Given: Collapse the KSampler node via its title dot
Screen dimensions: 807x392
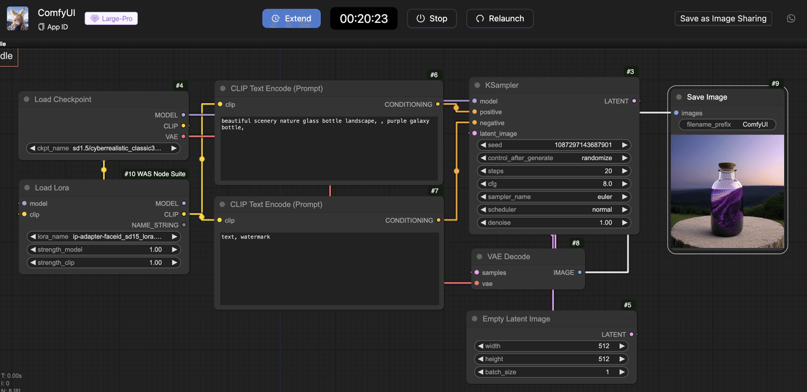Looking at the screenshot, I should [477, 85].
